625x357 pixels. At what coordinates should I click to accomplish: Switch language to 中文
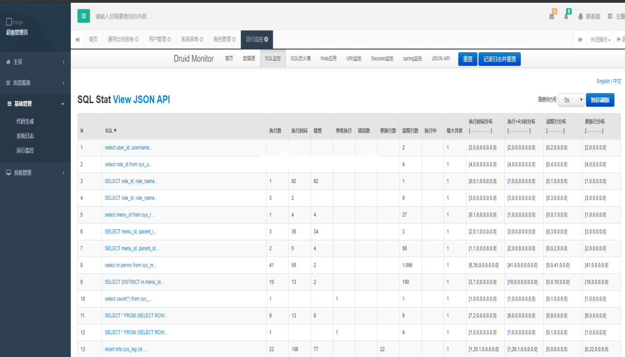617,81
